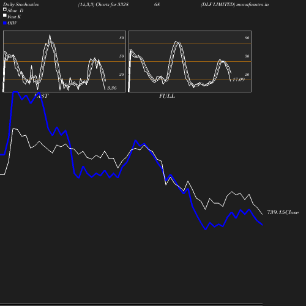This screenshot has height=306, width=306.
Task: Click the 20 level label in full chart
Action: 247,75
